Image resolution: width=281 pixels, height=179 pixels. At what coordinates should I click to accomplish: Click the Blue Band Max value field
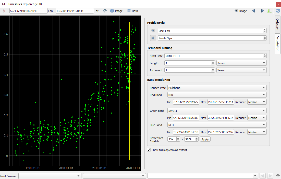[221, 132]
